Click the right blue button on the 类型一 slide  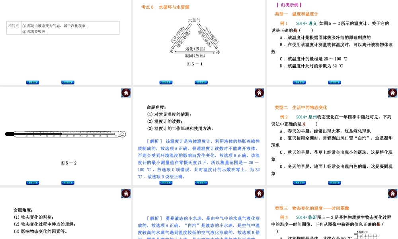(335, 82)
